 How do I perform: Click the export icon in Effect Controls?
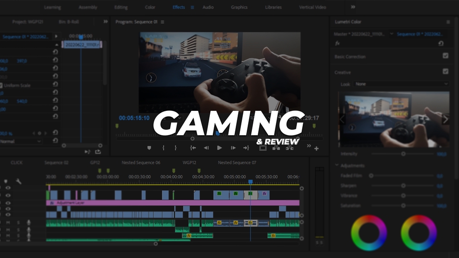point(98,151)
